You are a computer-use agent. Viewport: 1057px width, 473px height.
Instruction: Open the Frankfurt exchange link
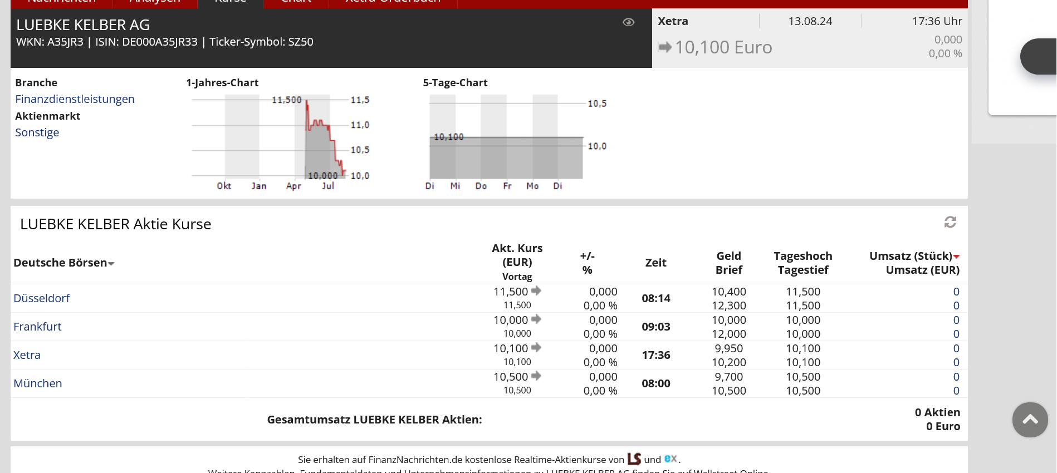[x=37, y=327]
